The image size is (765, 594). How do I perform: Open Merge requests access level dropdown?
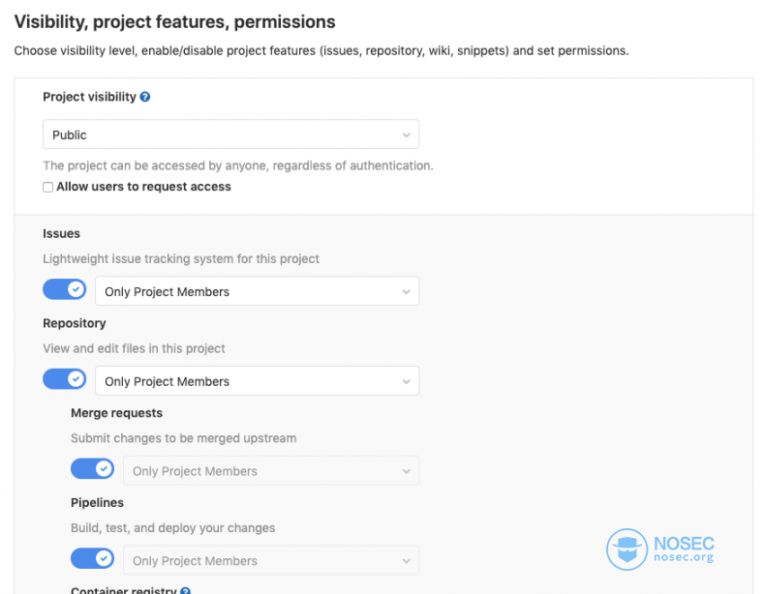[271, 470]
